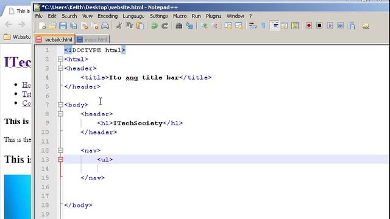Open the Macro menu
Image resolution: width=390 pixels, height=219 pixels.
[180, 16]
